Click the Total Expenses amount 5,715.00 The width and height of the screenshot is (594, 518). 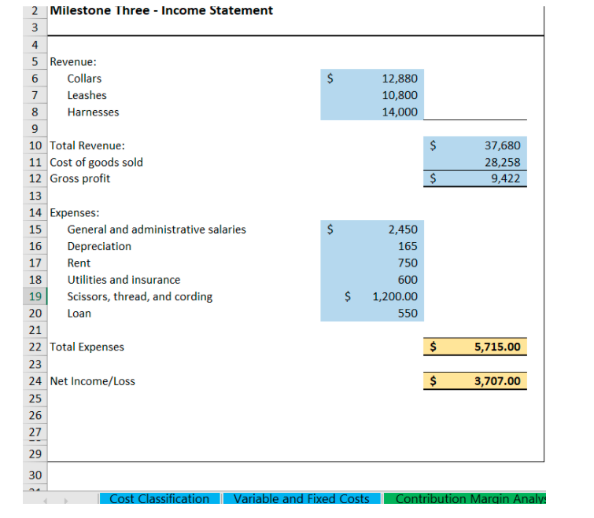[475, 347]
